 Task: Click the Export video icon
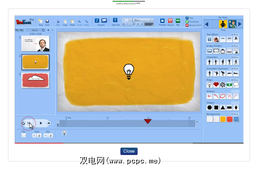[170, 20]
